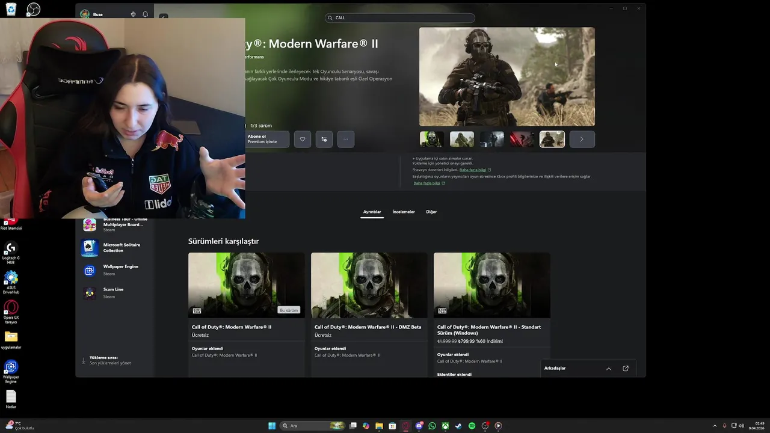Open Copilot from taskbar
770x433 pixels.
click(x=366, y=426)
